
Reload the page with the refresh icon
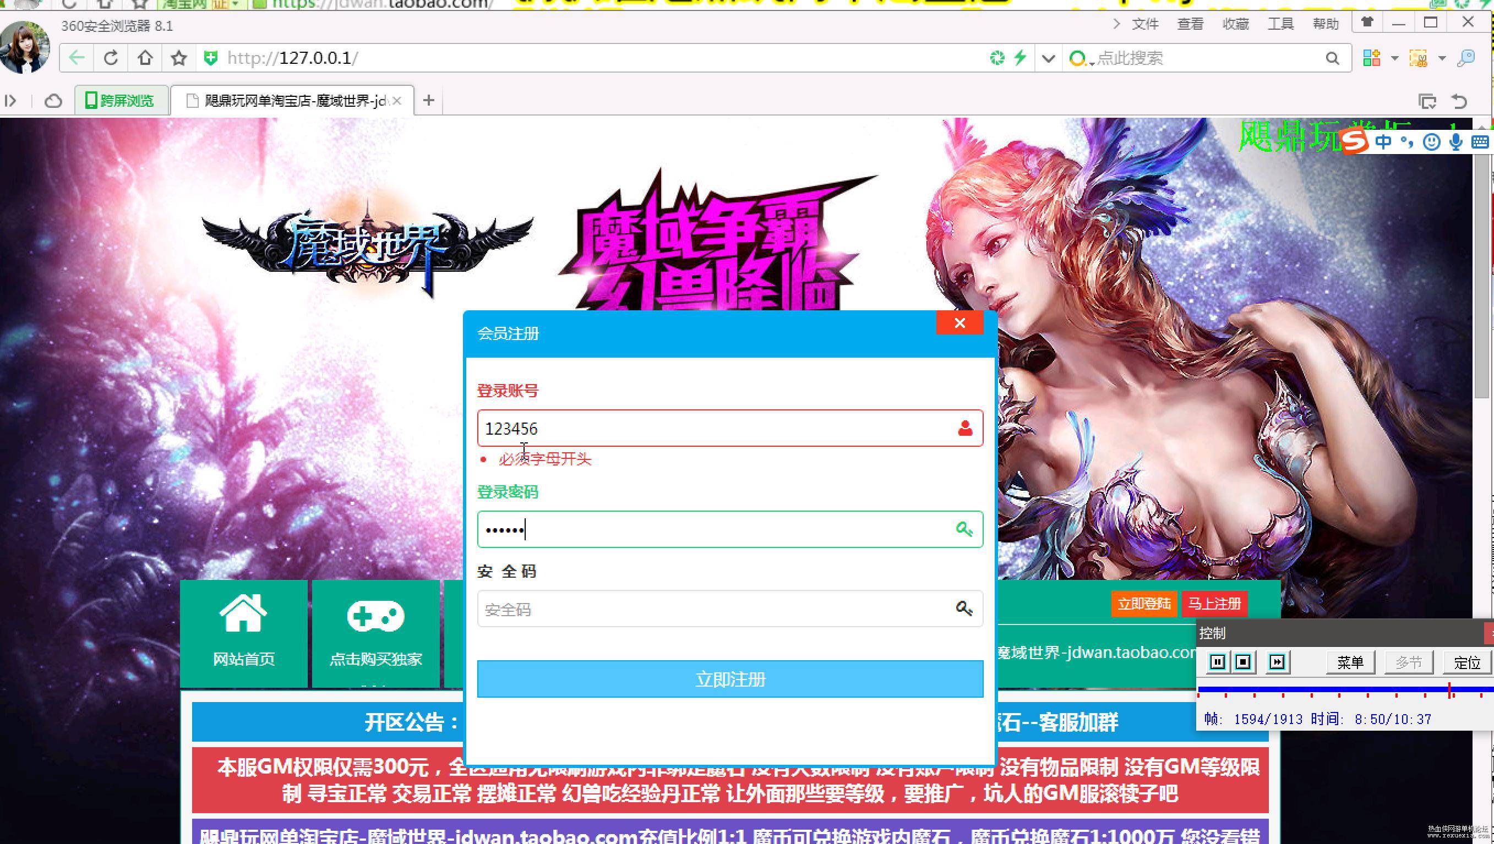tap(111, 58)
